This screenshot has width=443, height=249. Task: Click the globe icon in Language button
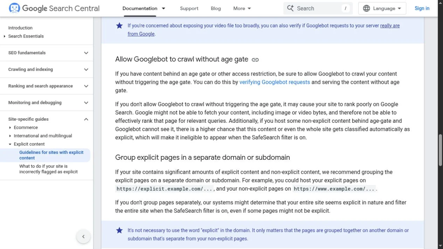pyautogui.click(x=366, y=8)
